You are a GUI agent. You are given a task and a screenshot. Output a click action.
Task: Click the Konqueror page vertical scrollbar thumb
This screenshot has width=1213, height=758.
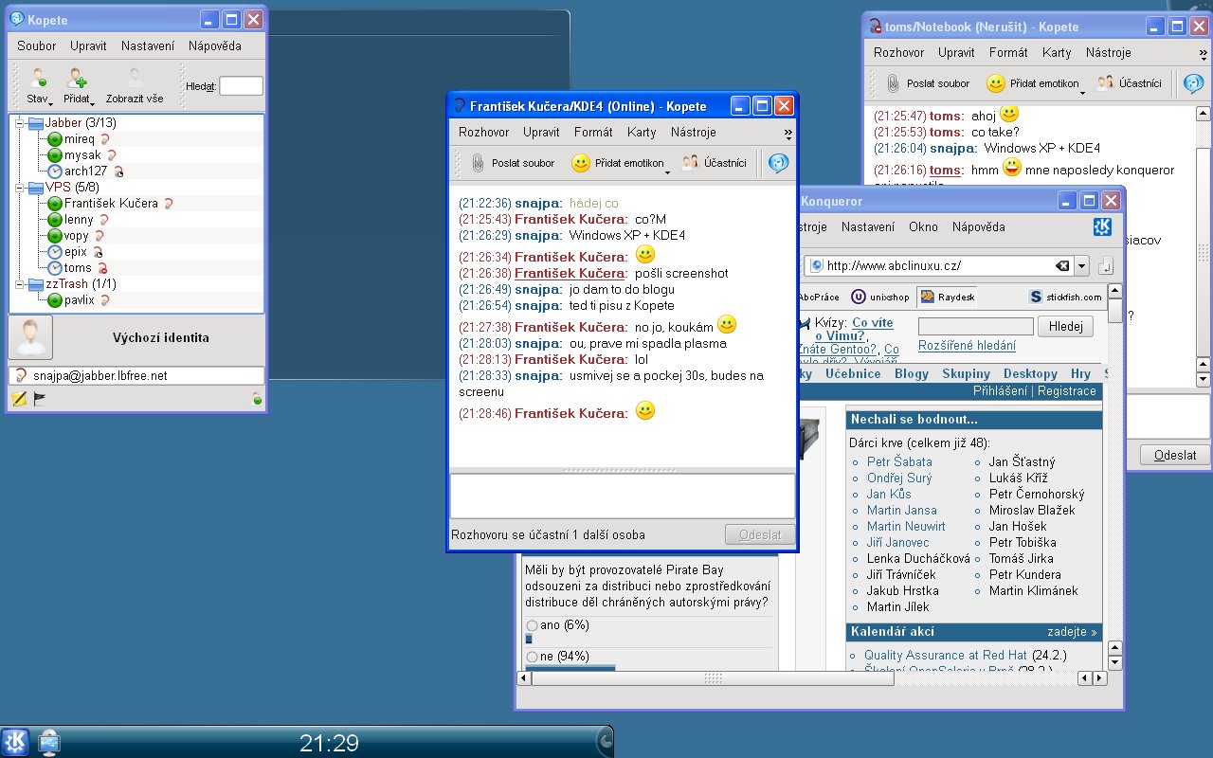click(1115, 311)
